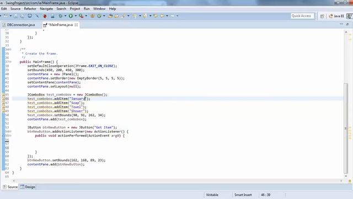Click the Open Task toolbar icon

coord(116,16)
